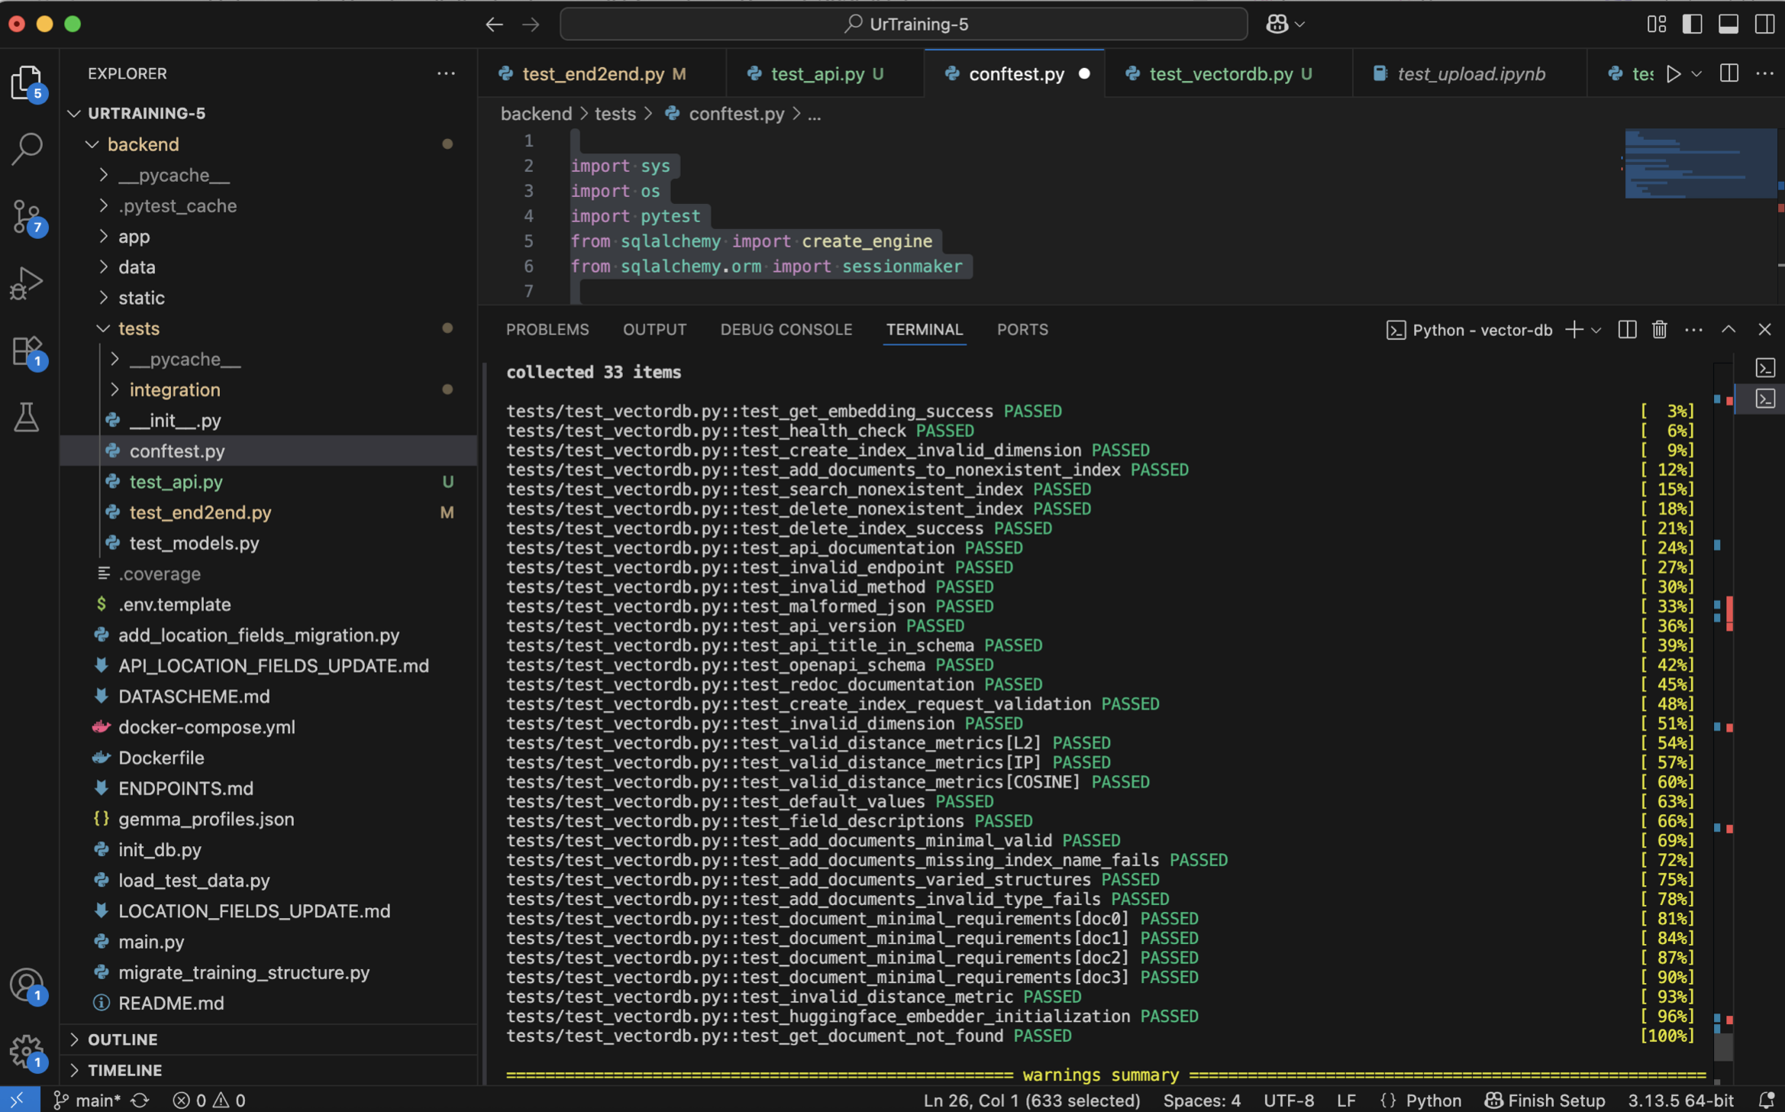
Task: Open the Extensions view icon
Action: click(x=27, y=351)
